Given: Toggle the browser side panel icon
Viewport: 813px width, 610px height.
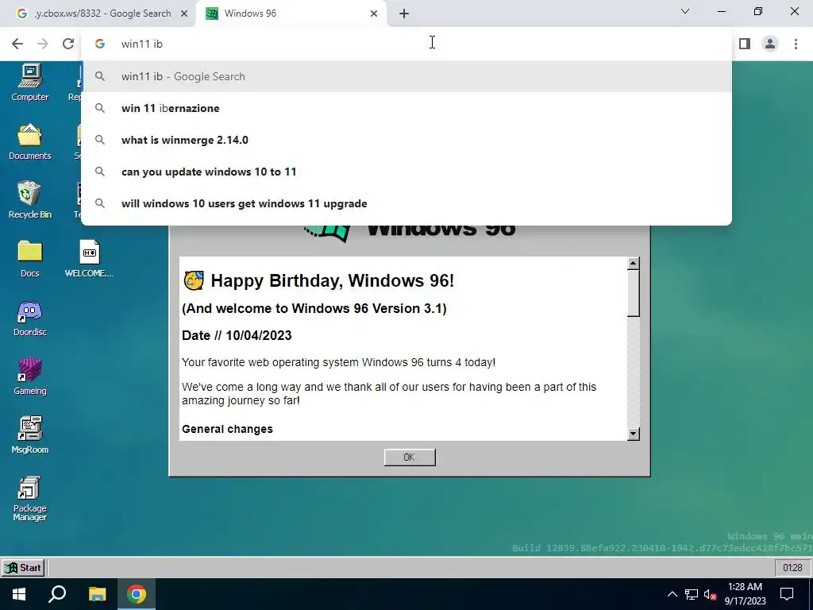Looking at the screenshot, I should (745, 44).
